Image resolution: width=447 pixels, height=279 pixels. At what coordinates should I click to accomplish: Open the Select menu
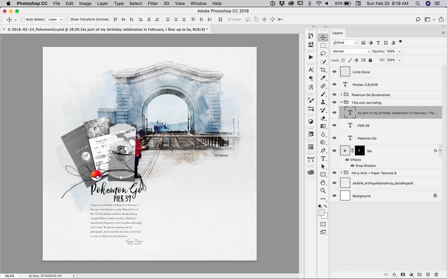(x=135, y=4)
